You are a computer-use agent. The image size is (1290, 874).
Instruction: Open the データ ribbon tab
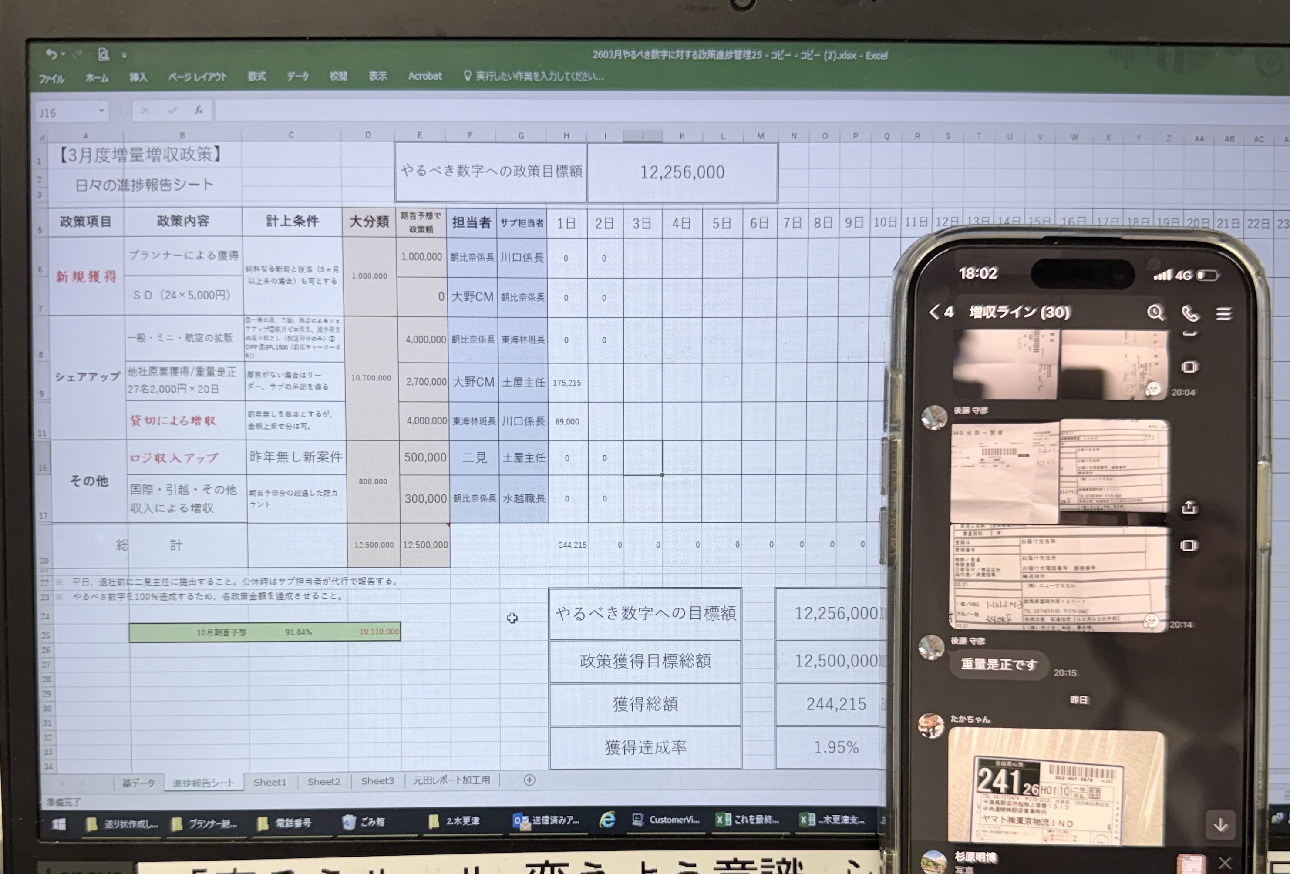point(297,76)
